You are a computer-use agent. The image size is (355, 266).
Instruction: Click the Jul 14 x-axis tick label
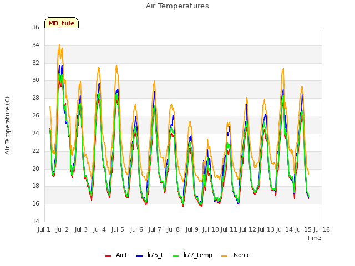point(285,229)
